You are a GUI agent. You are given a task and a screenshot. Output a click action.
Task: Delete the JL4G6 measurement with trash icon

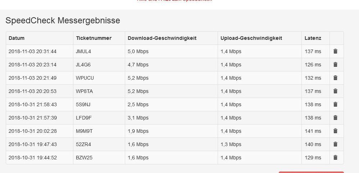[335, 65]
